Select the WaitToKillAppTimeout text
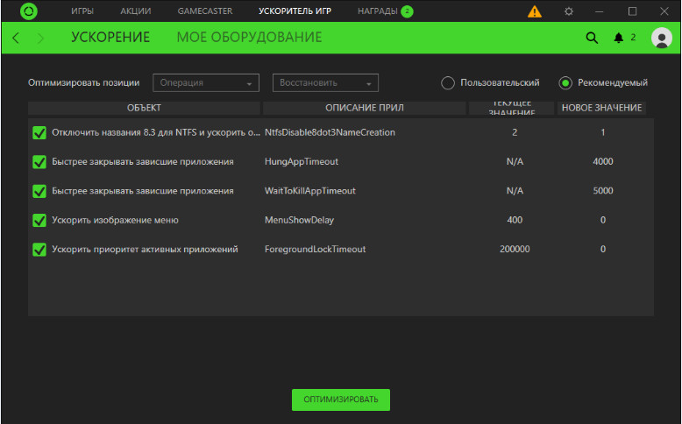This screenshot has height=424, width=682. click(x=310, y=191)
